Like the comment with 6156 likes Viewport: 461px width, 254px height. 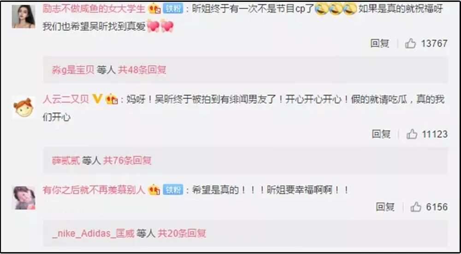pyautogui.click(x=416, y=207)
